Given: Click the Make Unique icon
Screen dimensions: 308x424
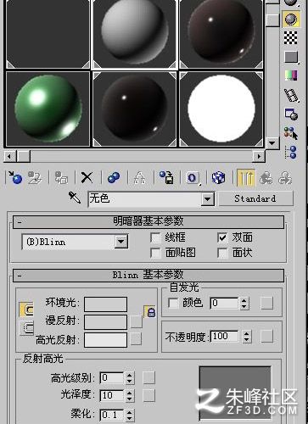Looking at the screenshot, I should click(139, 177).
